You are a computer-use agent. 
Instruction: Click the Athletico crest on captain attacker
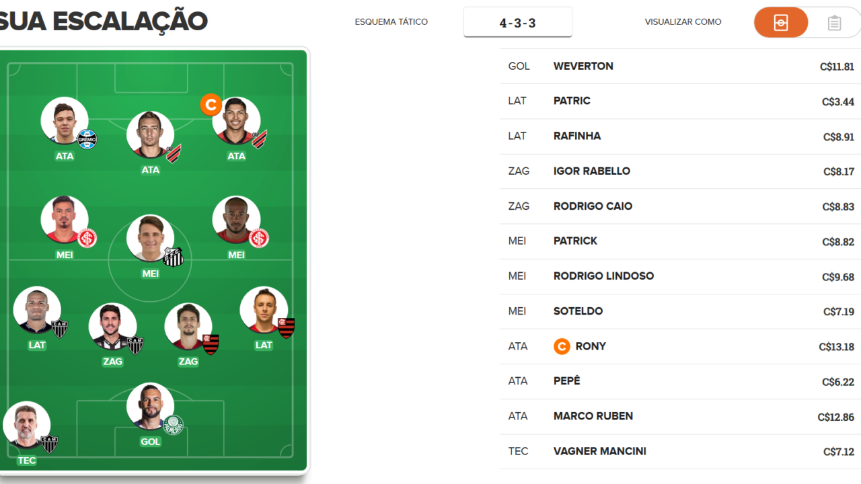(x=260, y=139)
